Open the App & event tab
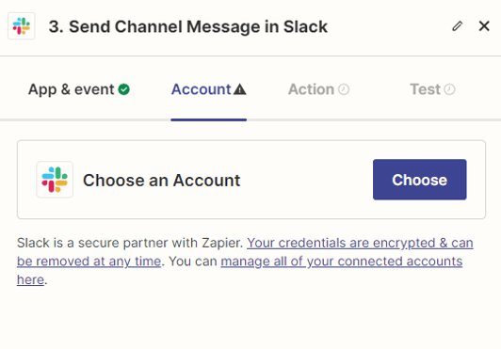Screen dimensions: 501x349 (79, 89)
